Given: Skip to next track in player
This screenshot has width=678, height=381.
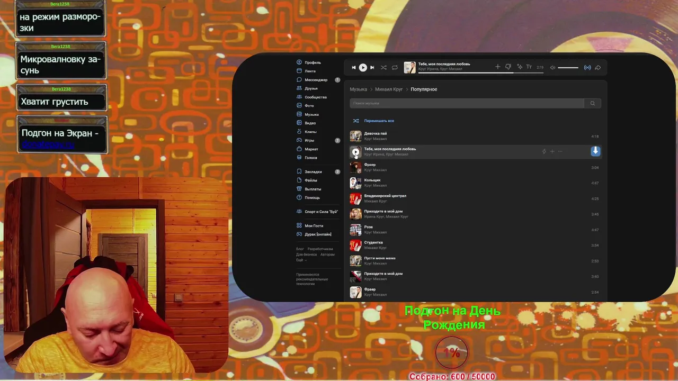Looking at the screenshot, I should pos(372,68).
